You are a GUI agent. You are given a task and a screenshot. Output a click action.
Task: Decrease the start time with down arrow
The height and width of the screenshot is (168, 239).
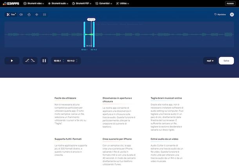pos(63,62)
